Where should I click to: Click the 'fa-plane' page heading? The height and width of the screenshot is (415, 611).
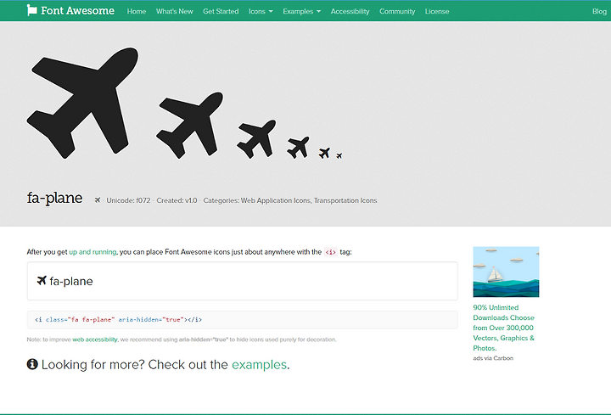[54, 199]
